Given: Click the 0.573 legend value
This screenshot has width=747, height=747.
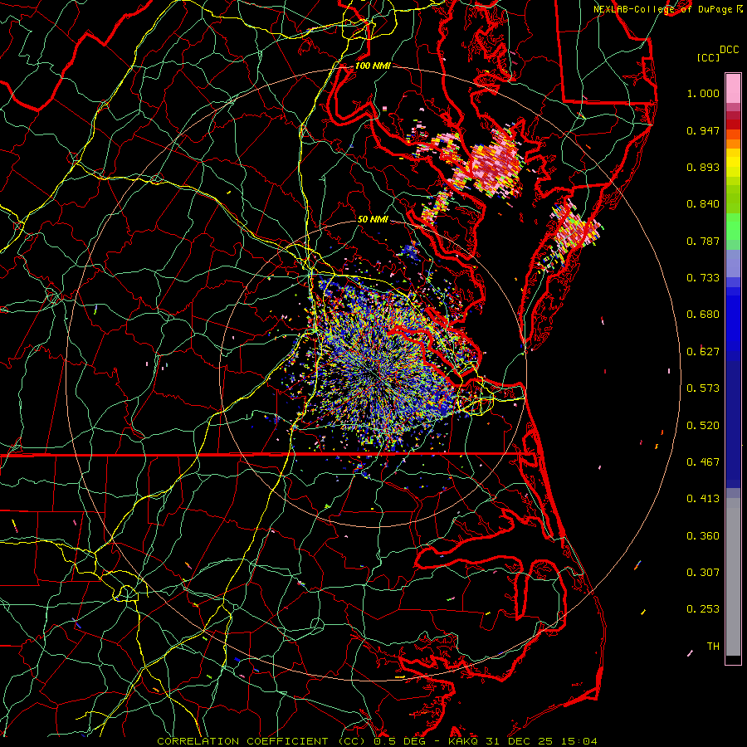Looking at the screenshot, I should point(703,388).
